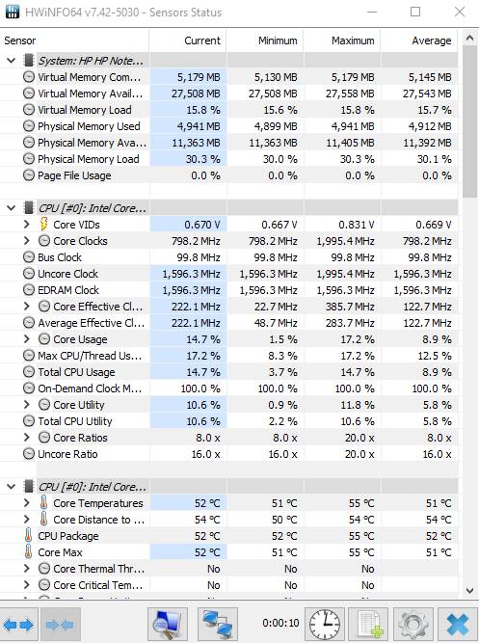Select the Sensor column header
The image size is (479, 643).
[74, 40]
